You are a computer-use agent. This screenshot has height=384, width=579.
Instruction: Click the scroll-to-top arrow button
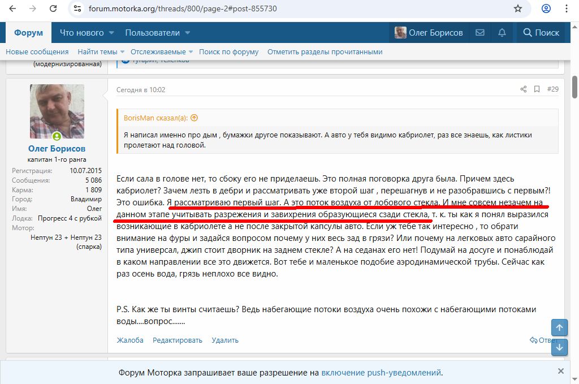pyautogui.click(x=559, y=328)
